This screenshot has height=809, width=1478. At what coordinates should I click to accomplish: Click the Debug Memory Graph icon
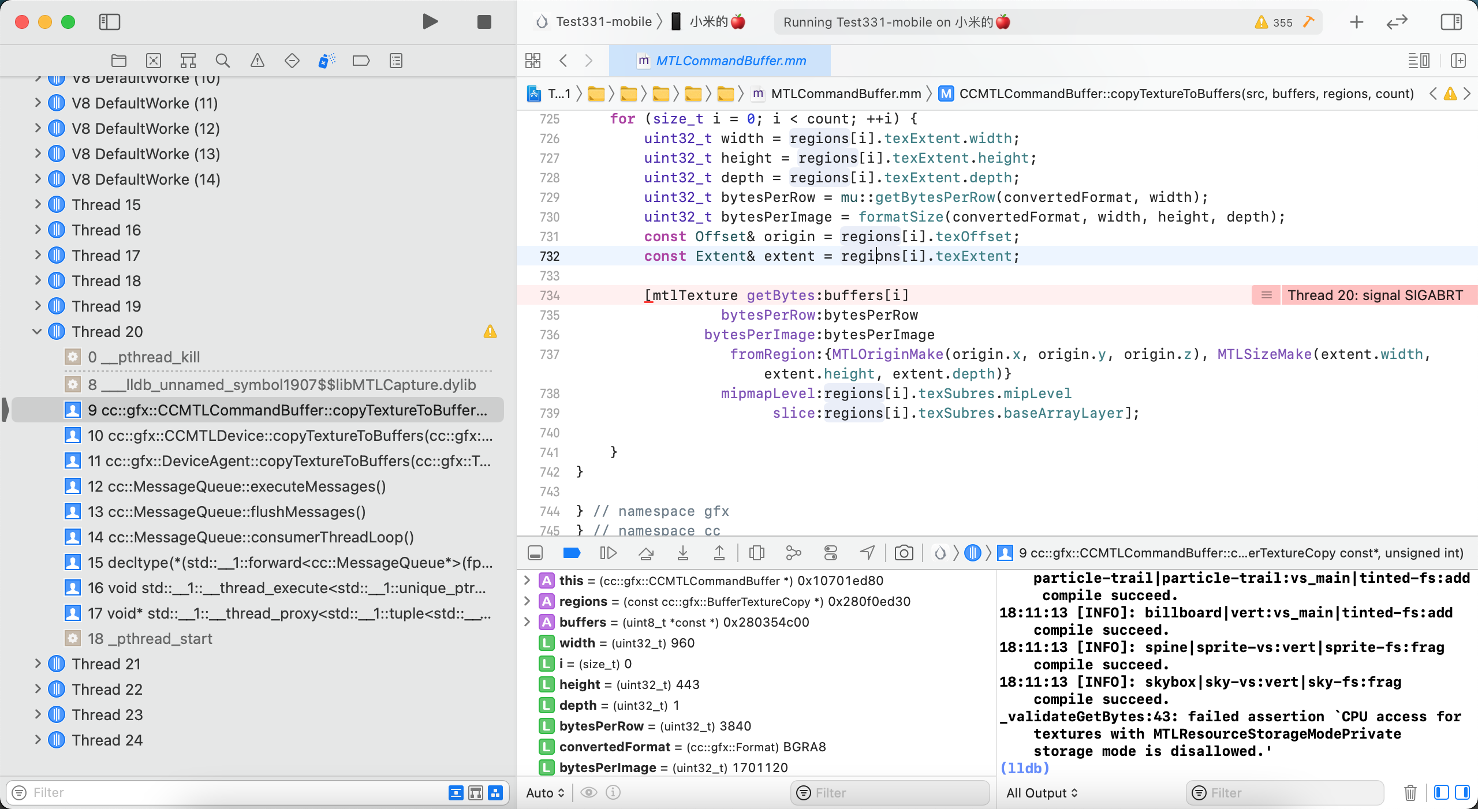[793, 553]
